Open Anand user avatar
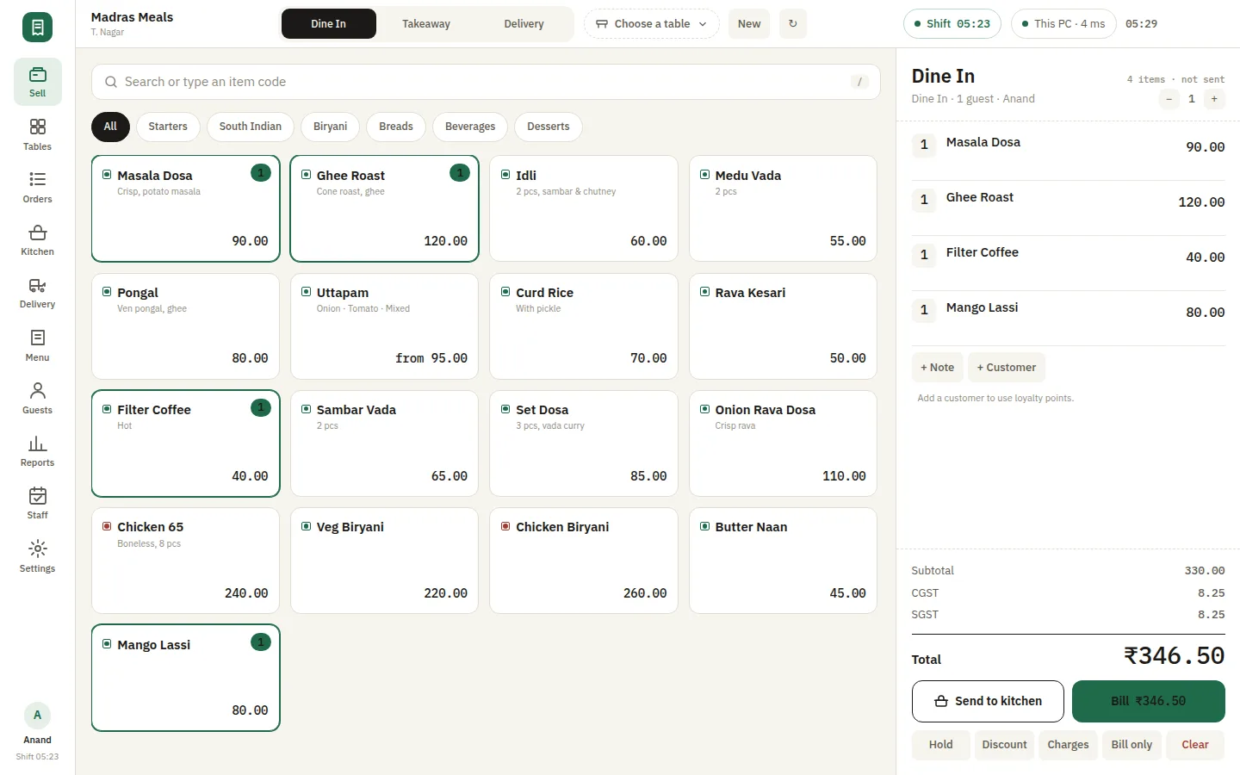The width and height of the screenshot is (1240, 775). click(37, 715)
